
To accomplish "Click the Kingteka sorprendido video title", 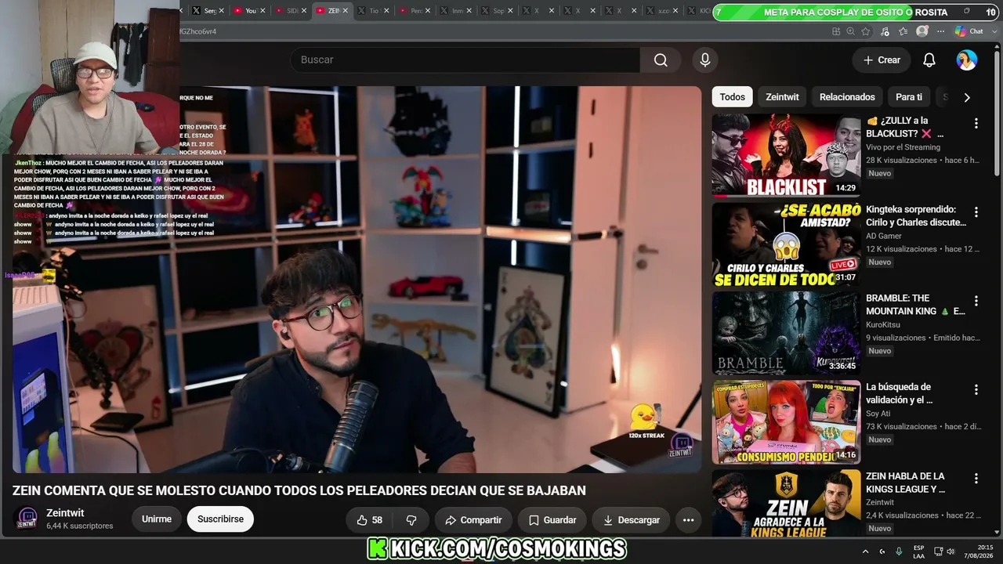I will pyautogui.click(x=916, y=216).
